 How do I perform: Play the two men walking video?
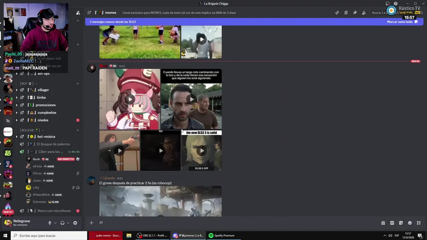pos(191,99)
